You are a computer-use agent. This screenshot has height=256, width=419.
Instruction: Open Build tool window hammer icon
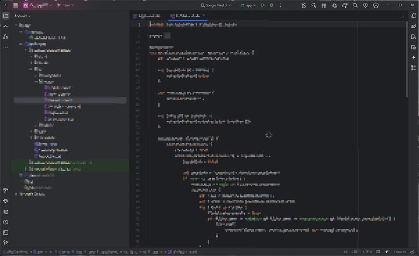click(5, 191)
